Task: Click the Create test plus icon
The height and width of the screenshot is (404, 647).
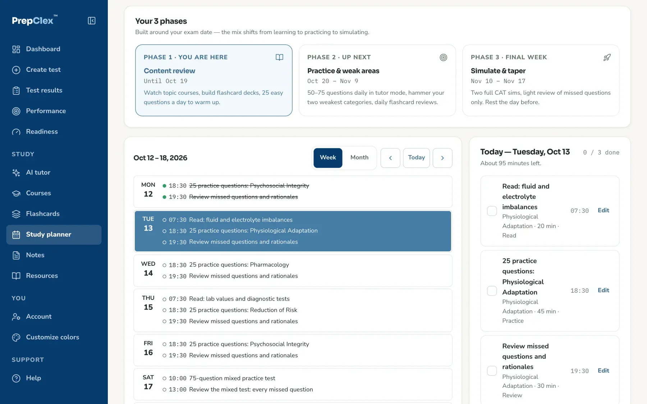Action: tap(16, 70)
